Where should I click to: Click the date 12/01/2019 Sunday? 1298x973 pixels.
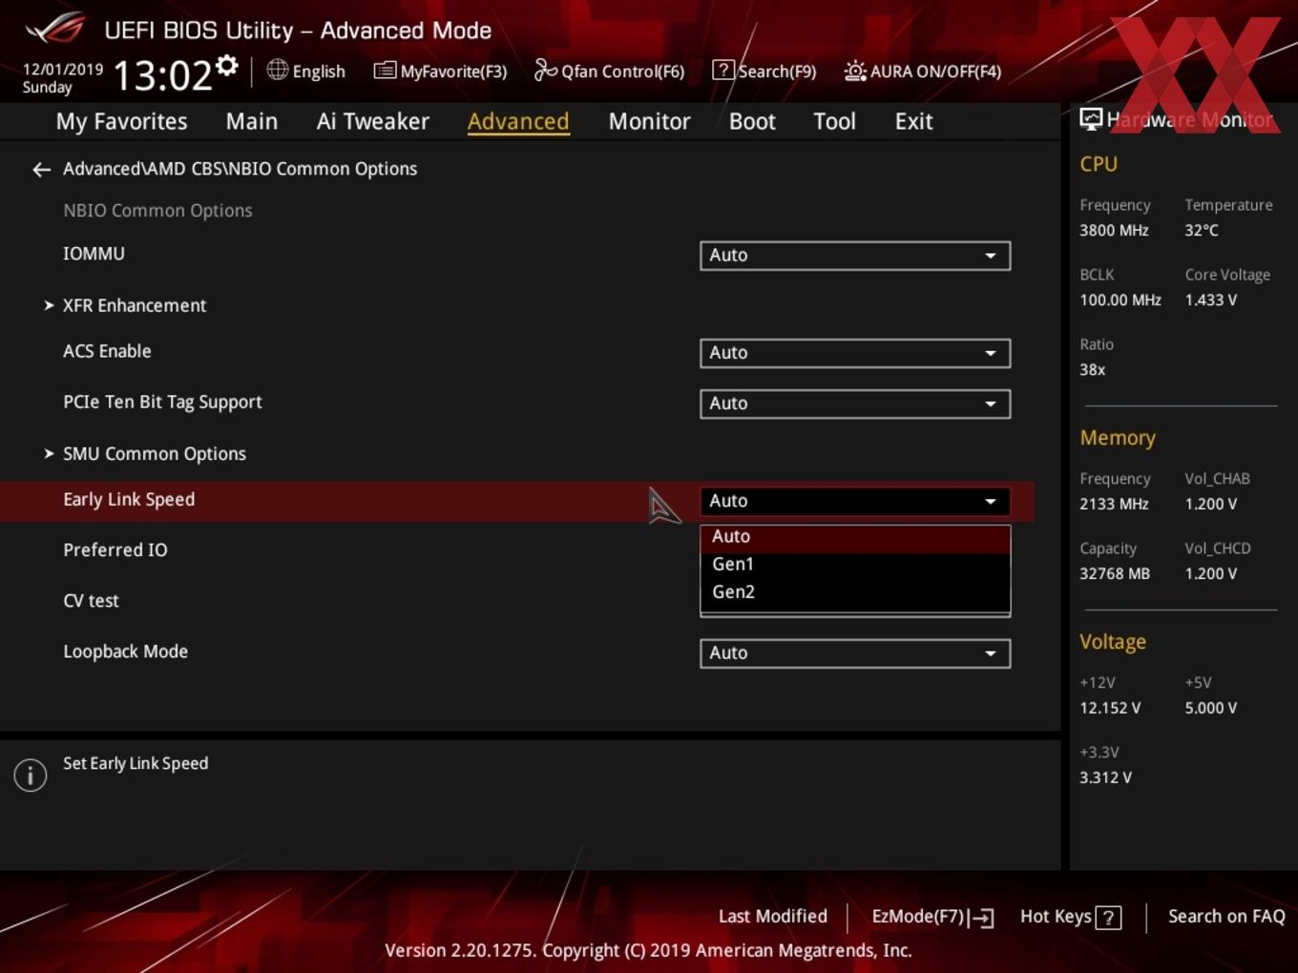63,78
